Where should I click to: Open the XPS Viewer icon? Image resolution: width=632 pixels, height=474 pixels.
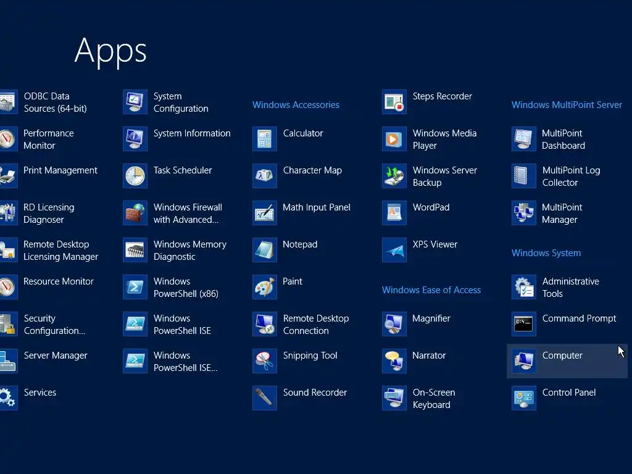tap(394, 250)
